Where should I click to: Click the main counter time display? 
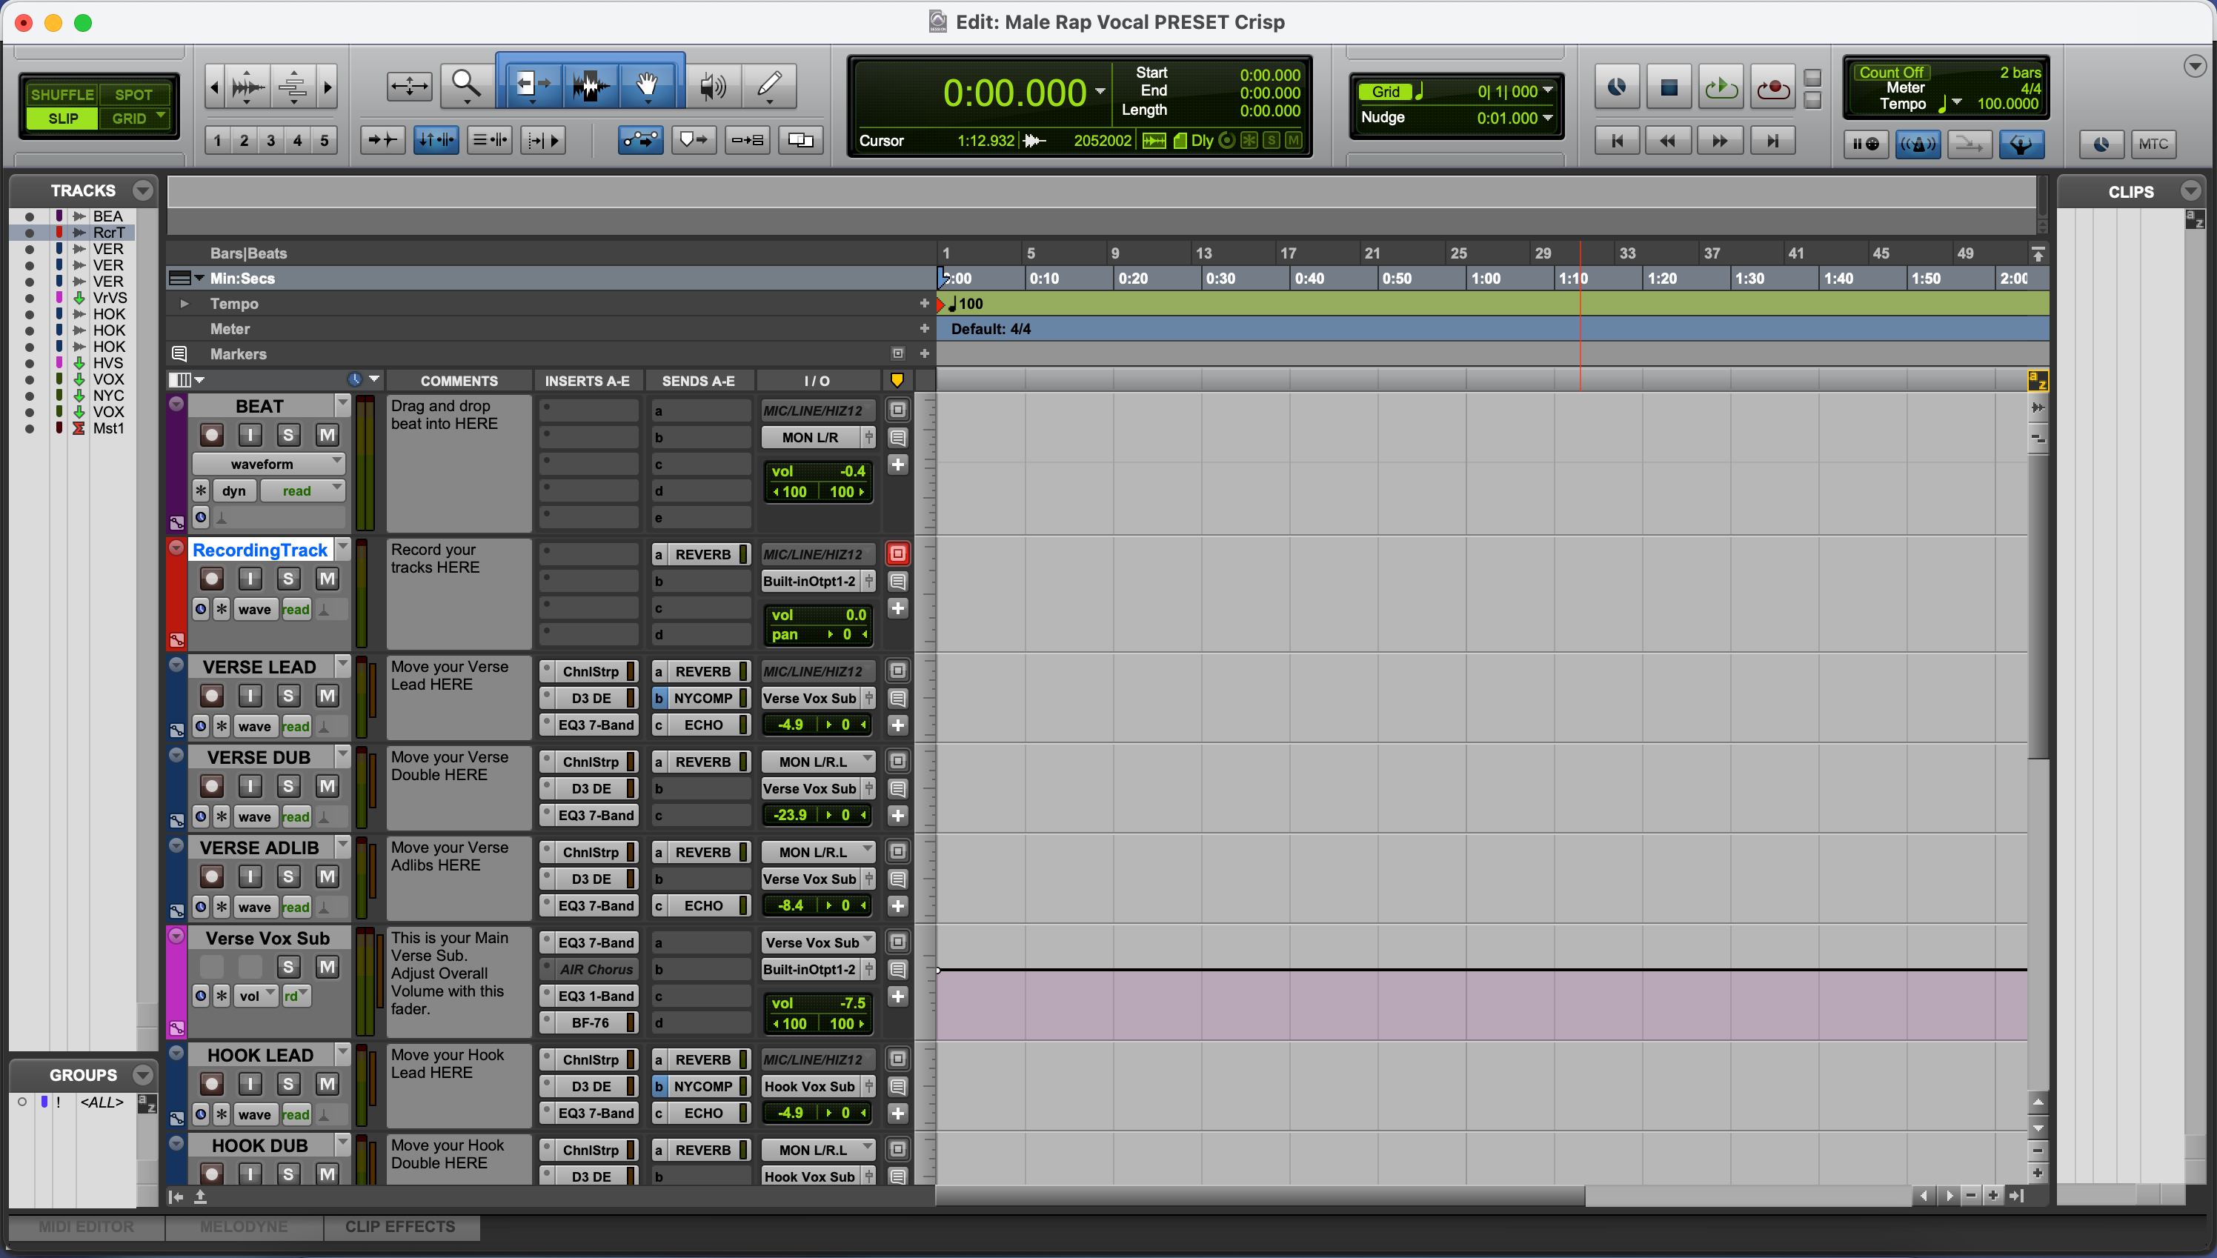[x=1014, y=93]
